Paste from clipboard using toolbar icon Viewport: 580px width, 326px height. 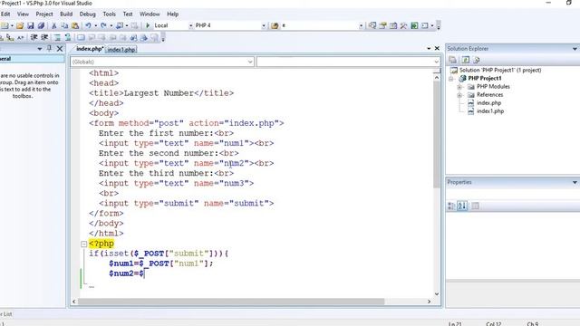(75, 25)
